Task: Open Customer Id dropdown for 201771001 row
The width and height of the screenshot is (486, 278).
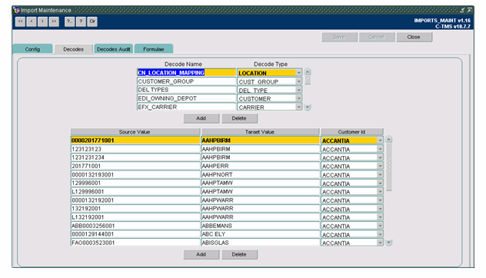Action: 380,166
